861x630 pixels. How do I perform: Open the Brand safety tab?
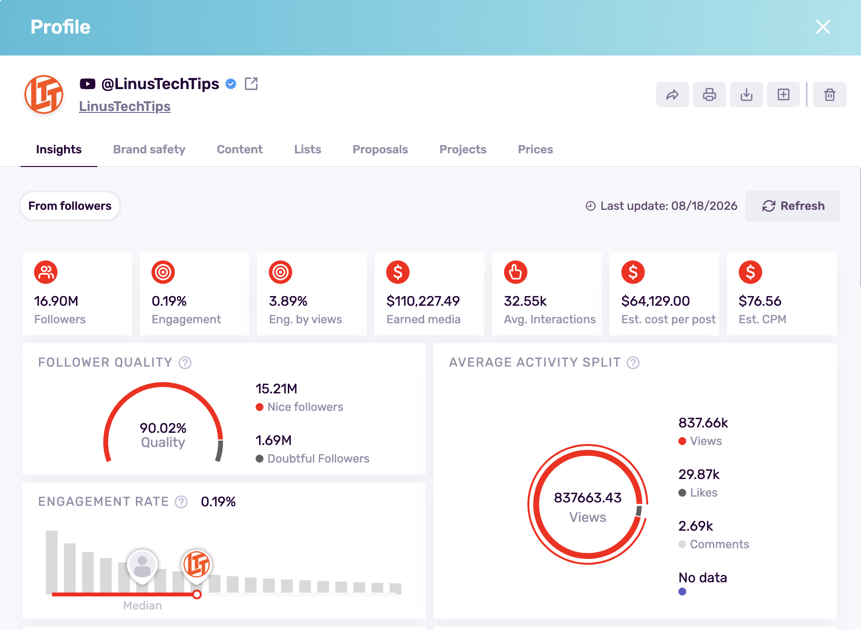149,149
